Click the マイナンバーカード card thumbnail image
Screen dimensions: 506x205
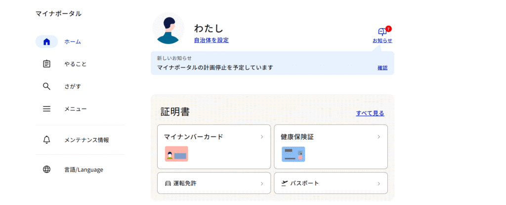[176, 154]
